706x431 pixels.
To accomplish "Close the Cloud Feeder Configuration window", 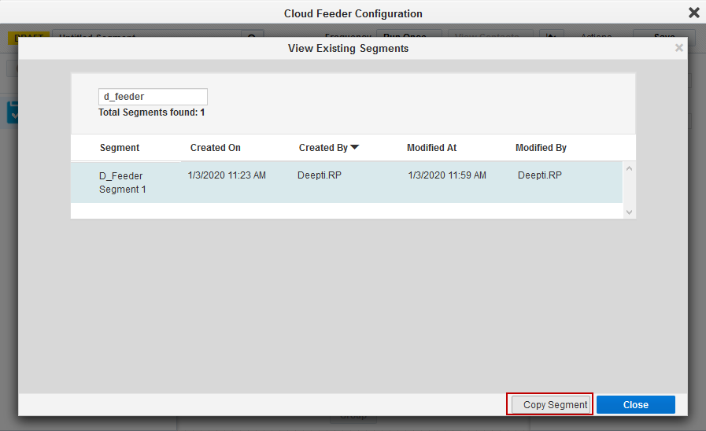I will click(693, 13).
